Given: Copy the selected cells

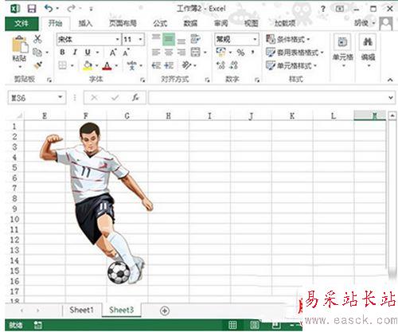Looking at the screenshot, I should 37,53.
